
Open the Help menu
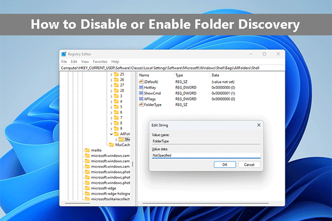115,61
